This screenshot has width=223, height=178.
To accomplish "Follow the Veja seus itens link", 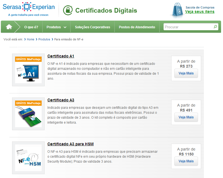I will [x=200, y=12].
